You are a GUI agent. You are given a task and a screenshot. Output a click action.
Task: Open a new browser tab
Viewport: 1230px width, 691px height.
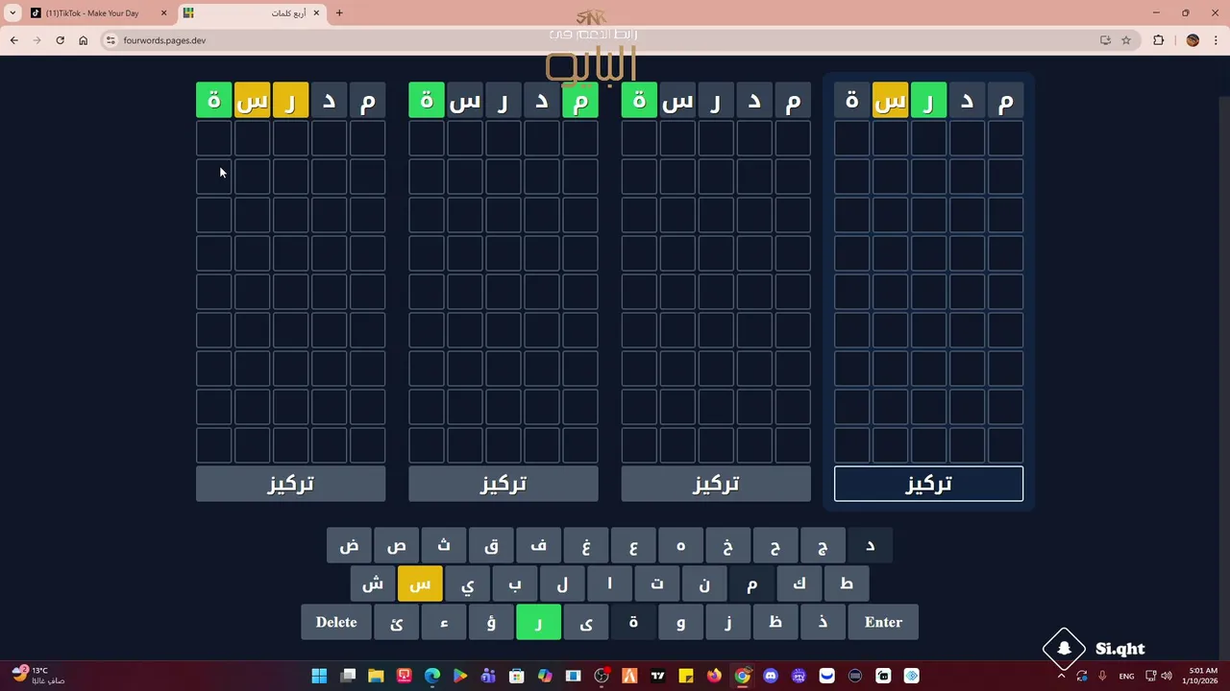pyautogui.click(x=339, y=13)
